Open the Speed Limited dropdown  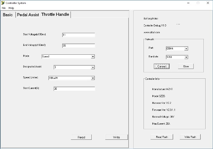click(72, 78)
